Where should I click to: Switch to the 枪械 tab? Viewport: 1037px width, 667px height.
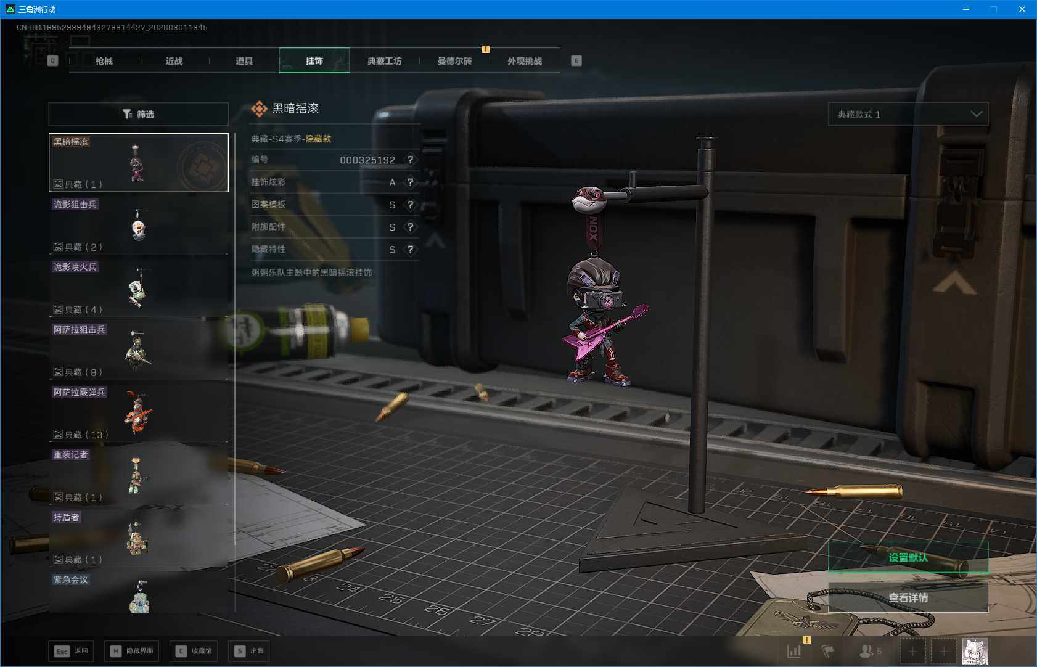coord(104,61)
